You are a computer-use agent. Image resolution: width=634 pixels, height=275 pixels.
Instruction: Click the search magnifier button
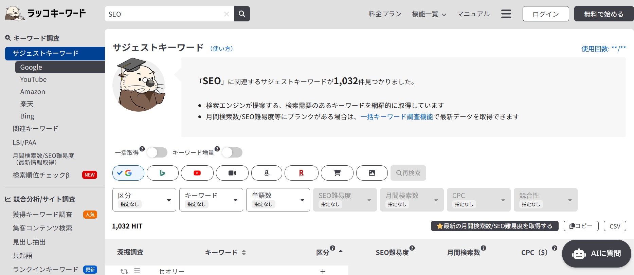[x=242, y=14]
